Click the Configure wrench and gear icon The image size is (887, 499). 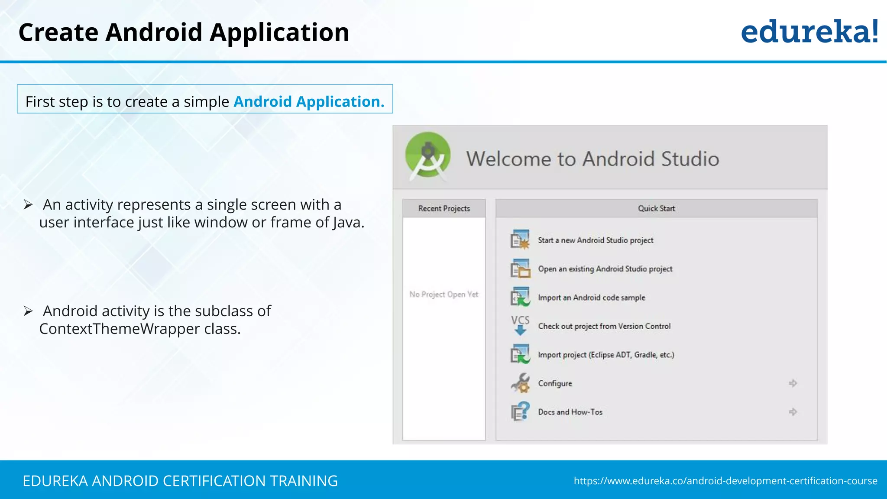click(x=520, y=383)
